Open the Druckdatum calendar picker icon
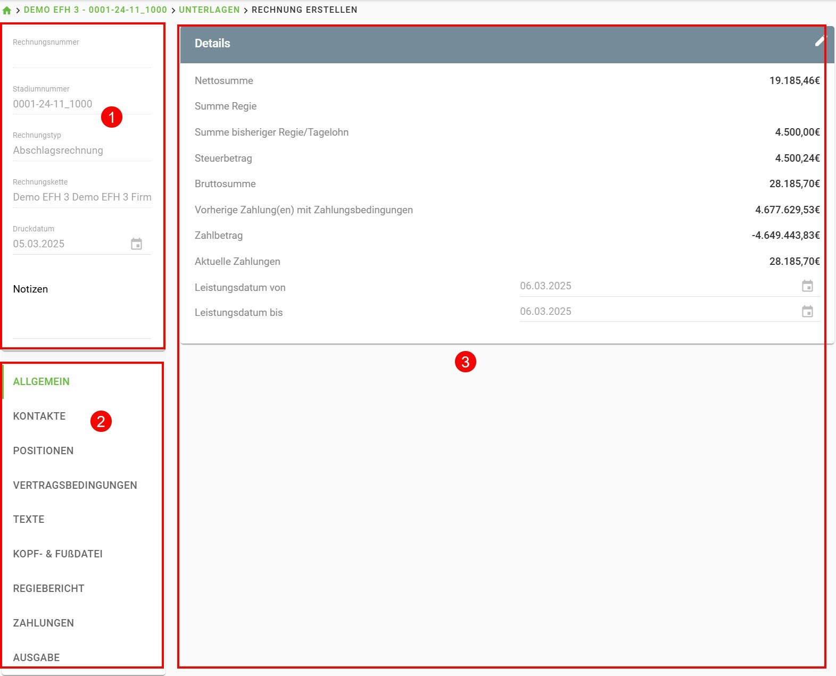The width and height of the screenshot is (836, 676). tap(136, 244)
